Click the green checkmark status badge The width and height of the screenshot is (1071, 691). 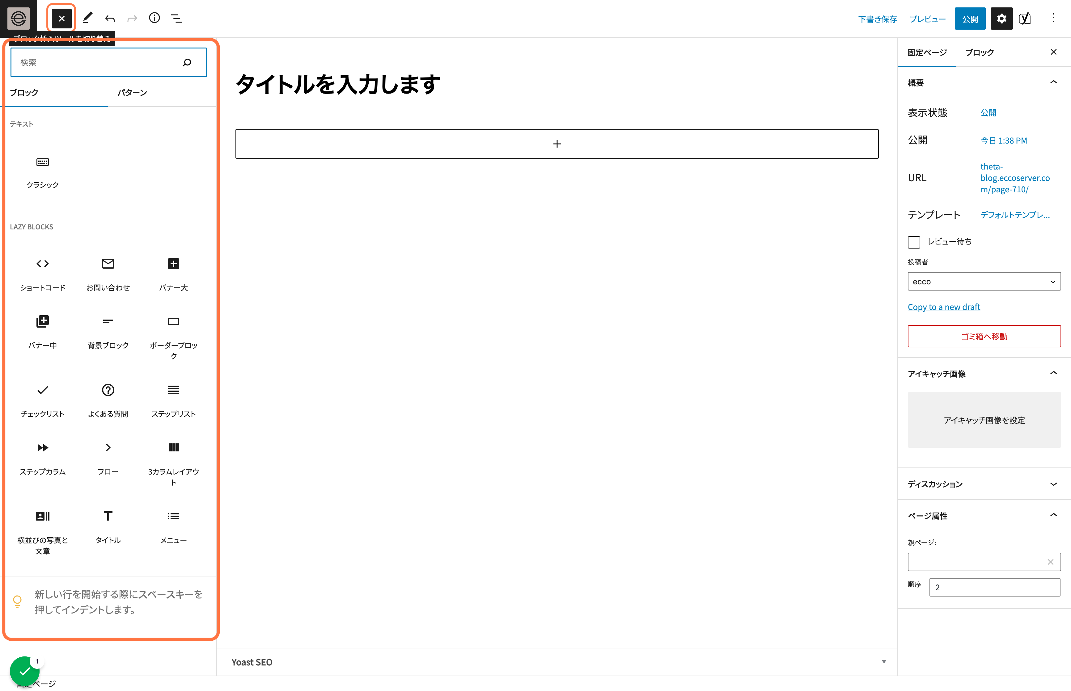[x=25, y=671]
